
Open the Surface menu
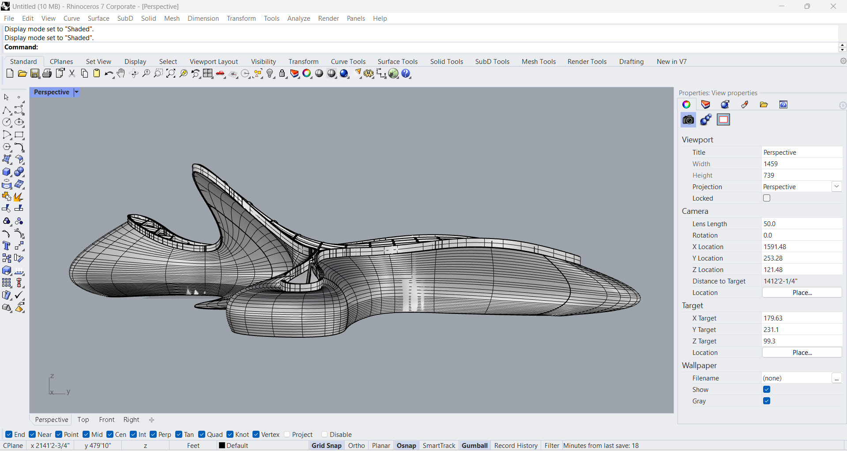(x=98, y=19)
